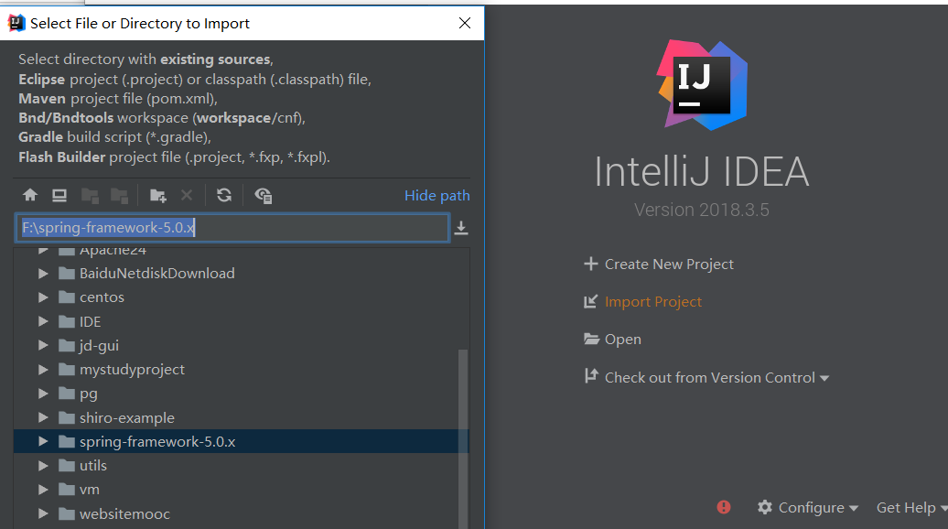Open the Configure dropdown menu
This screenshot has height=529, width=948.
pyautogui.click(x=818, y=507)
